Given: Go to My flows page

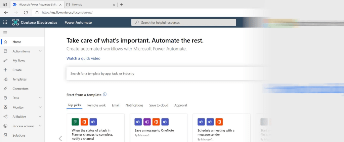Looking at the screenshot, I should (x=19, y=60).
